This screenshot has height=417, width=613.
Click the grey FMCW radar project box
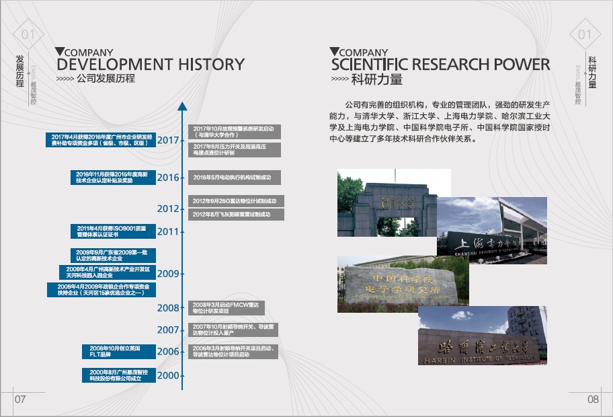pos(234,307)
